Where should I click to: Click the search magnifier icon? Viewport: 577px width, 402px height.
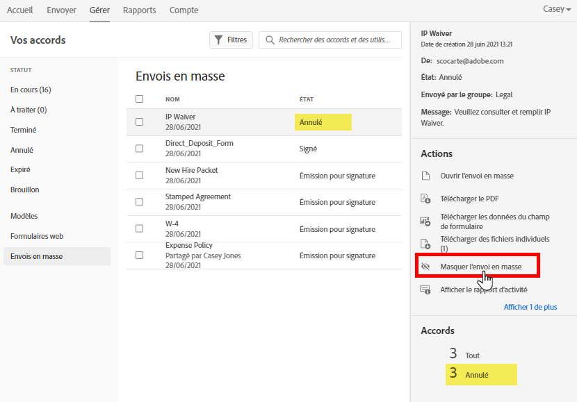(270, 40)
